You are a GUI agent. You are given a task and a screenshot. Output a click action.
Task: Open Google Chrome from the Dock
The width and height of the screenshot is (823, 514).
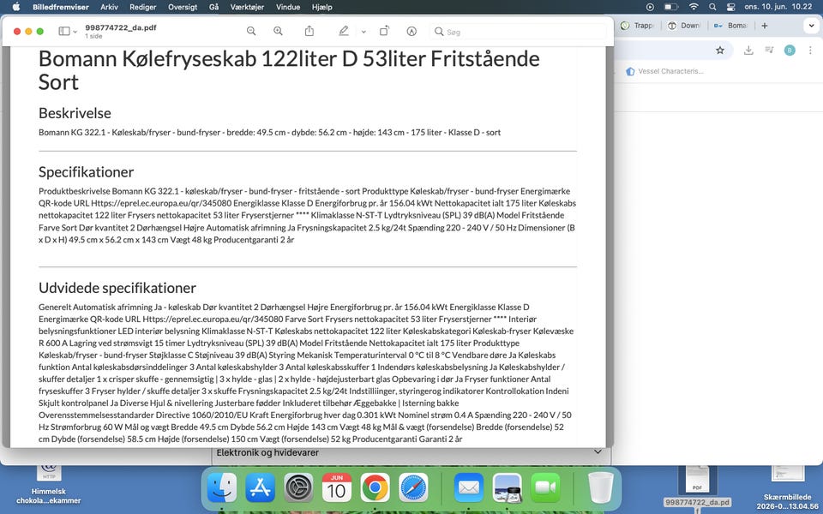tap(375, 487)
